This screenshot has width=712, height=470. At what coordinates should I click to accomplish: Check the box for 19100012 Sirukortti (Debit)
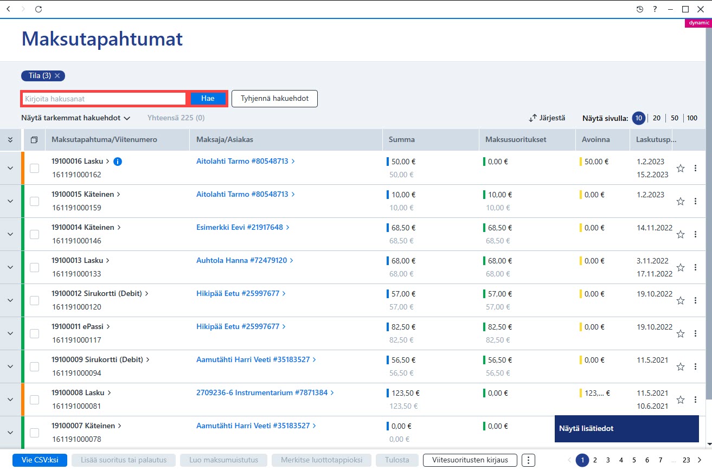tap(34, 300)
